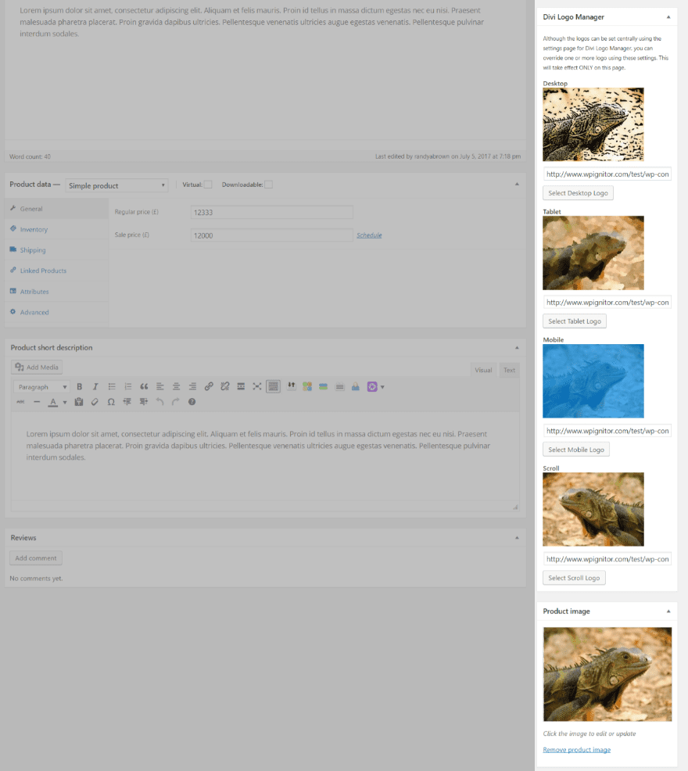Viewport: 688px width, 771px height.
Task: Click the Remove product image link
Action: [x=576, y=750]
